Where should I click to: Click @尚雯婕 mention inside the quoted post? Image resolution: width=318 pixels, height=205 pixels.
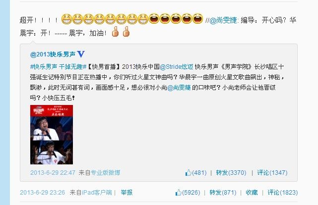tap(179, 88)
